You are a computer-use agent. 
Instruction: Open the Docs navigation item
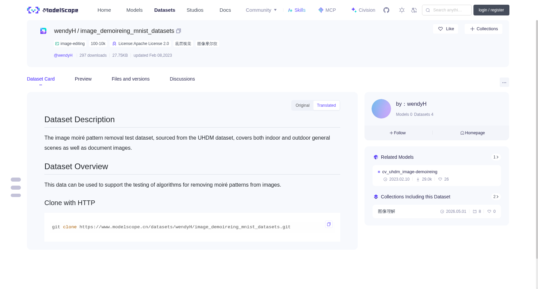(x=225, y=10)
